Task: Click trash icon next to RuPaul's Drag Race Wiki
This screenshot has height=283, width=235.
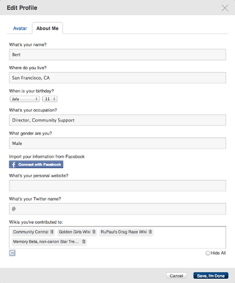Action: [x=150, y=232]
